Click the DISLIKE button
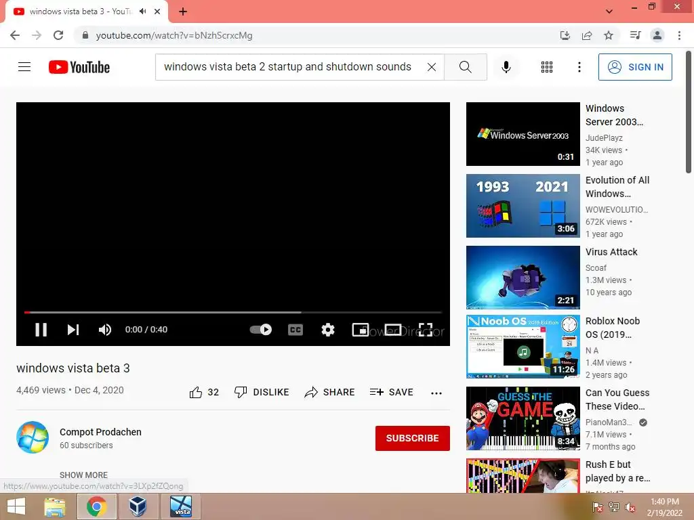The height and width of the screenshot is (520, 694). (262, 392)
